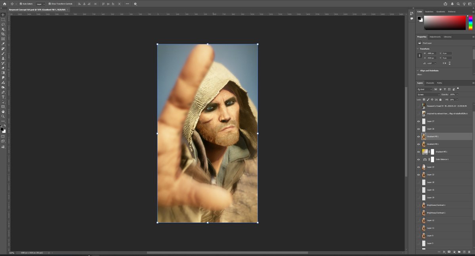Collapse the Transform section in Properties

pos(418,48)
